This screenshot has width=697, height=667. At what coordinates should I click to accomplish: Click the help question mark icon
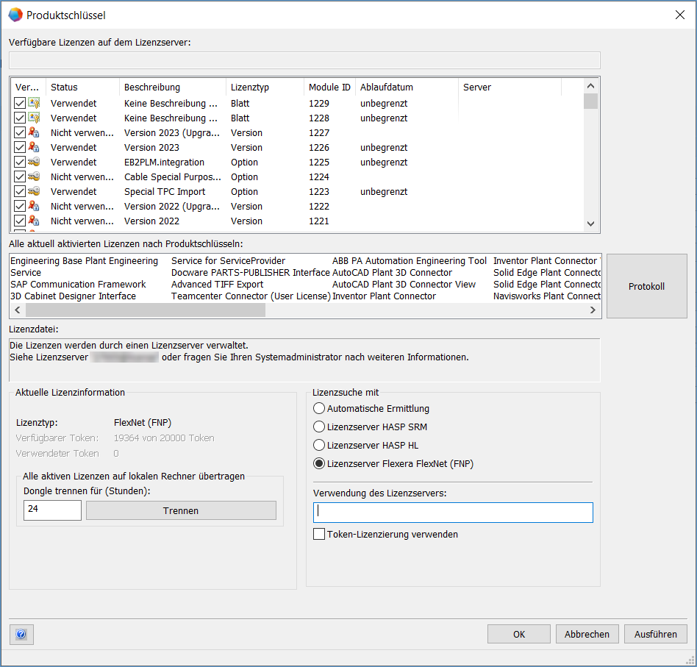click(21, 634)
